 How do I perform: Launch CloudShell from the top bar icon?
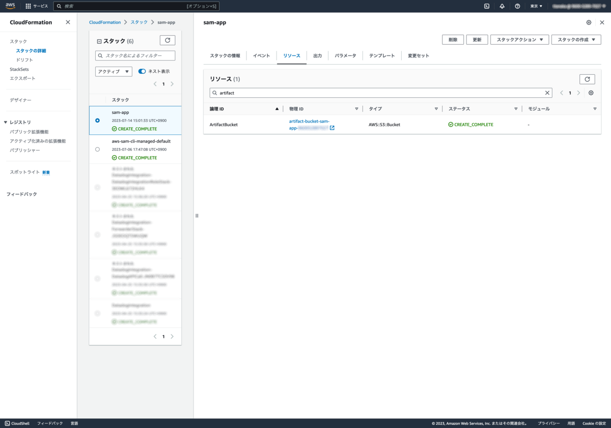pos(487,6)
